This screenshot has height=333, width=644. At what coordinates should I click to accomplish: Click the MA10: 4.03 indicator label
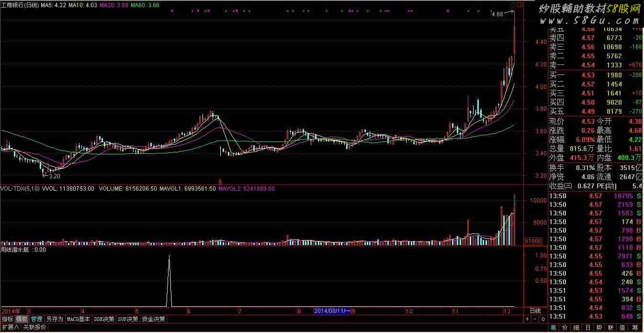coord(83,5)
